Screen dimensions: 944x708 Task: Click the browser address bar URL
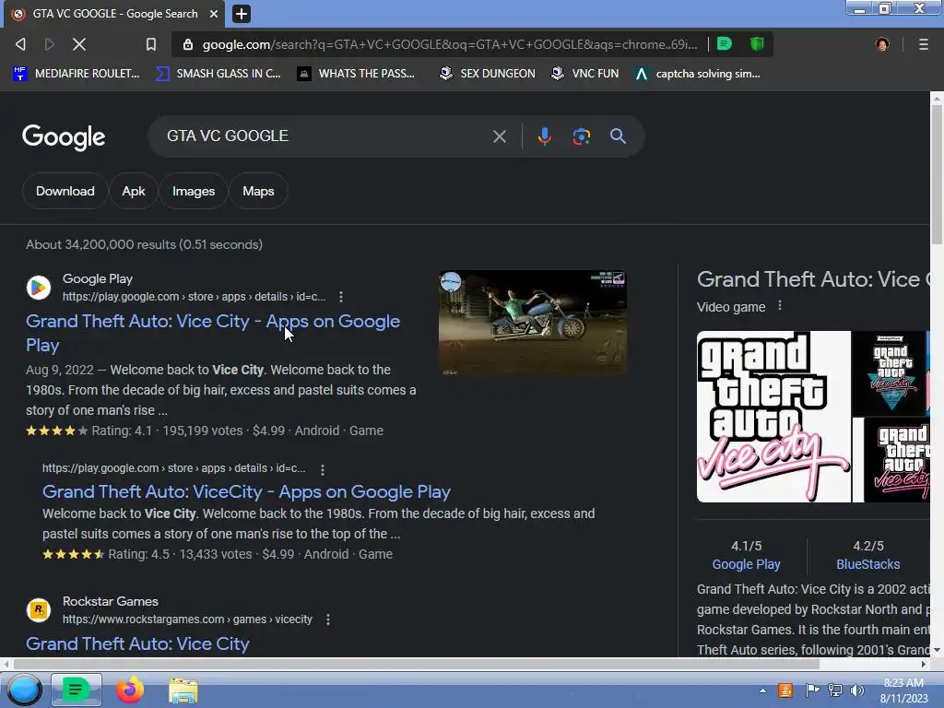tap(450, 44)
